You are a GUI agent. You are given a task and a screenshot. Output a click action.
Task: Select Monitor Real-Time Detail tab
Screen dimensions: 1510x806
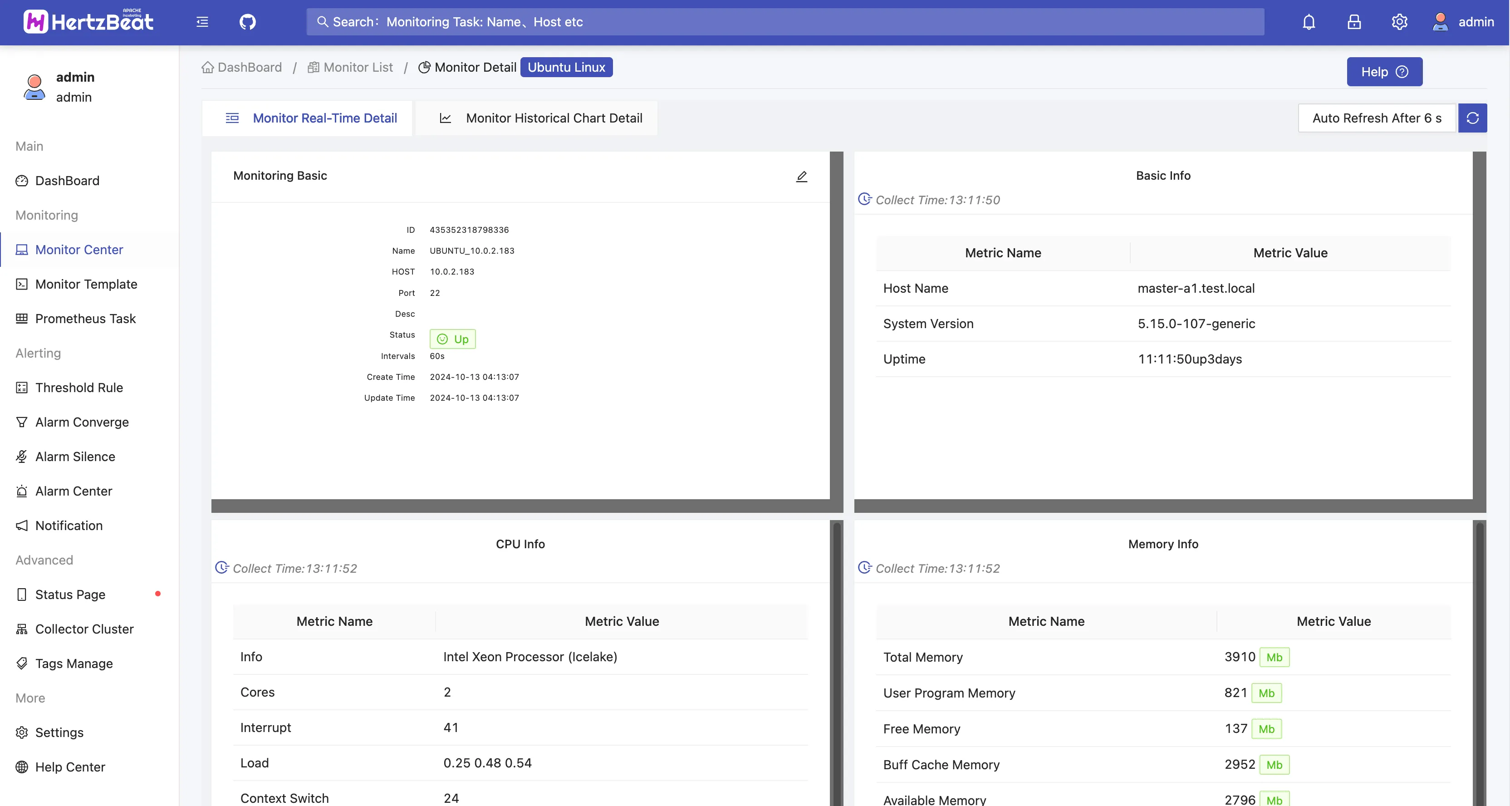point(311,118)
